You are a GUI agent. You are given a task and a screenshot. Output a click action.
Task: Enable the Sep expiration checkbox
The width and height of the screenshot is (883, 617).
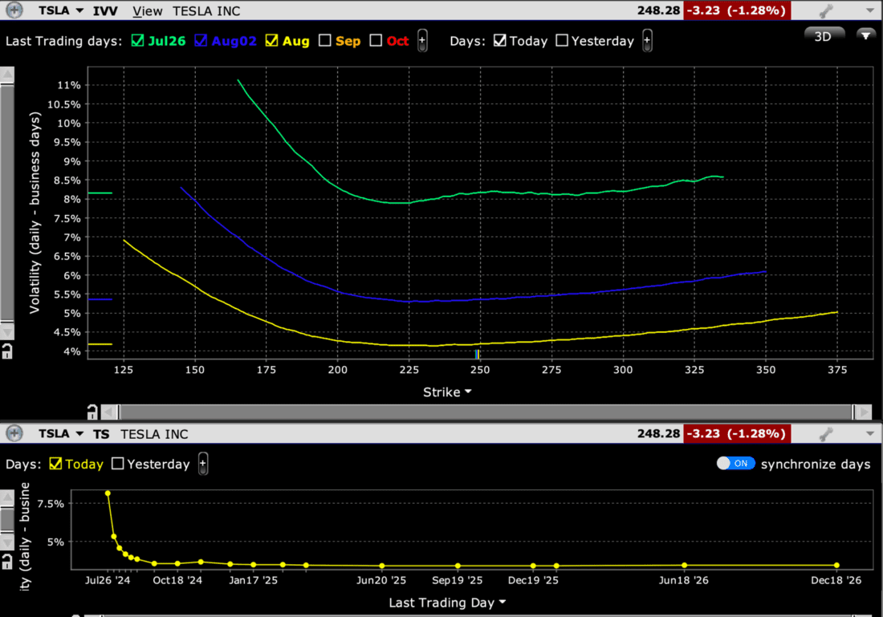tap(324, 41)
